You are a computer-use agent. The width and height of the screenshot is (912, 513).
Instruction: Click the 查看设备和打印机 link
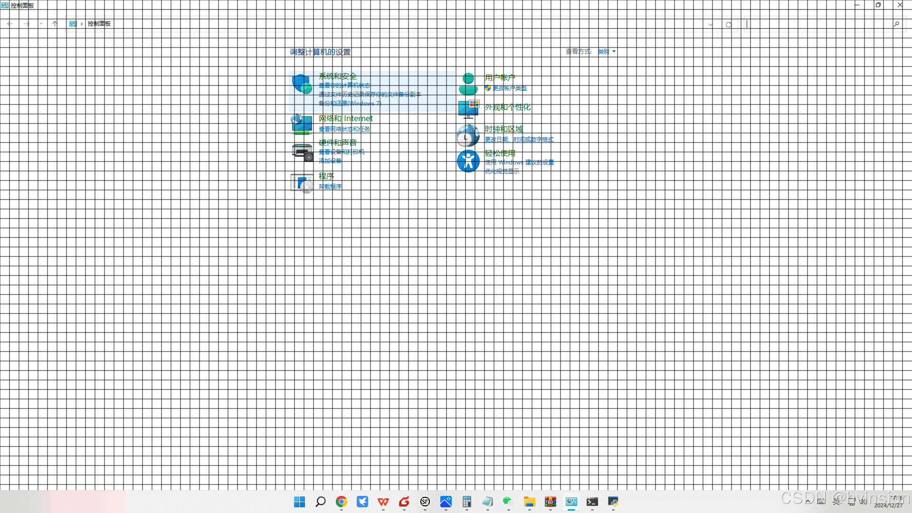[x=341, y=152]
